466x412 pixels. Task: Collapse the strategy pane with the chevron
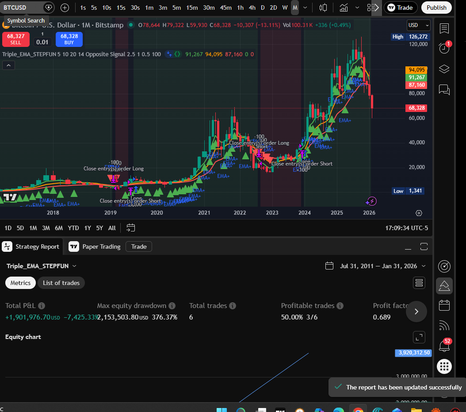[x=8, y=65]
